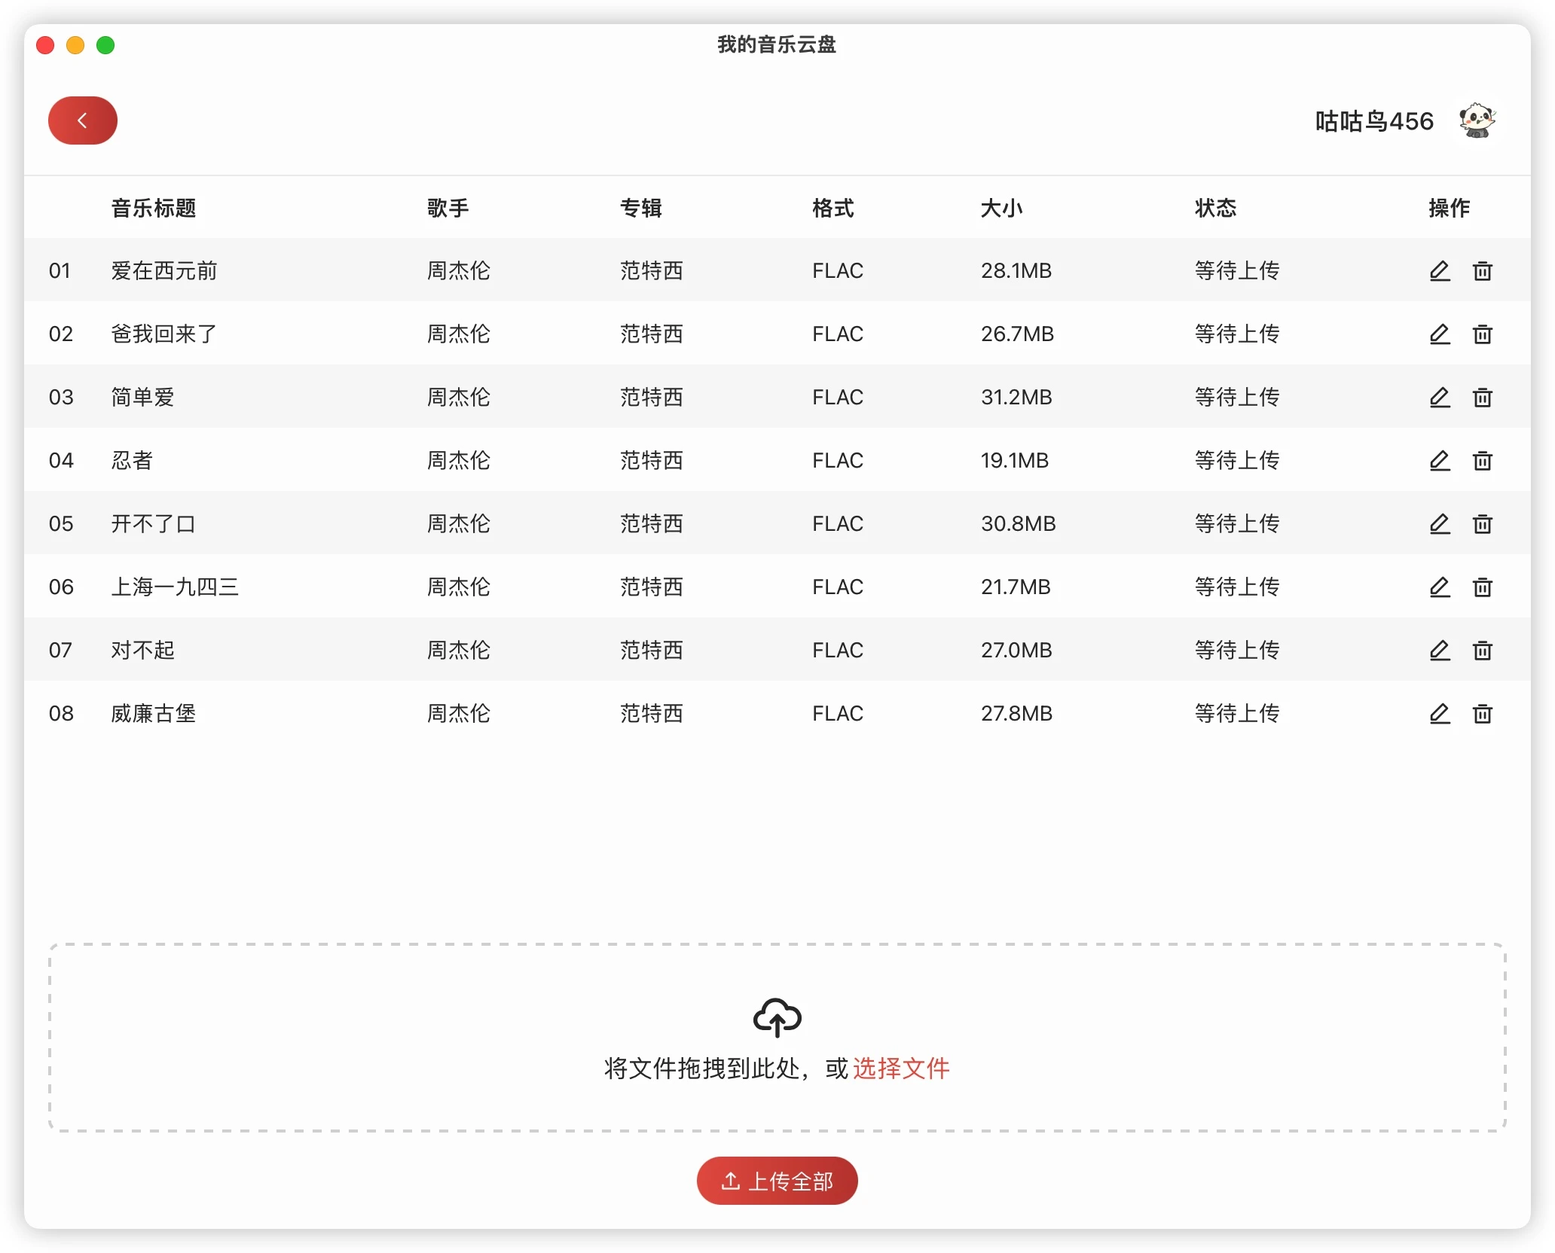Click the size value 28.1MB
The height and width of the screenshot is (1253, 1555).
click(x=1016, y=270)
